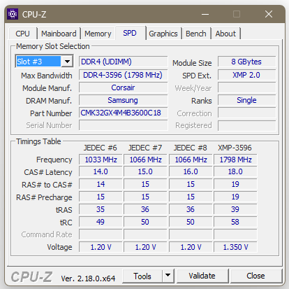Click the CPU-Z app icon in title bar

coord(13,14)
